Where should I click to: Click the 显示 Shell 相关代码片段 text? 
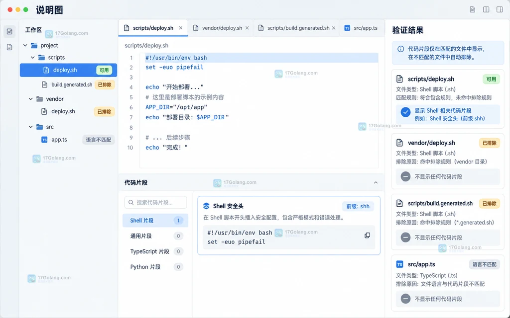443,111
